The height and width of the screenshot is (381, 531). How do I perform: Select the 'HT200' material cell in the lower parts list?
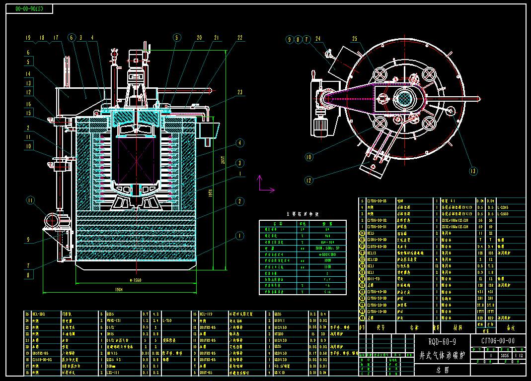[x=291, y=334]
